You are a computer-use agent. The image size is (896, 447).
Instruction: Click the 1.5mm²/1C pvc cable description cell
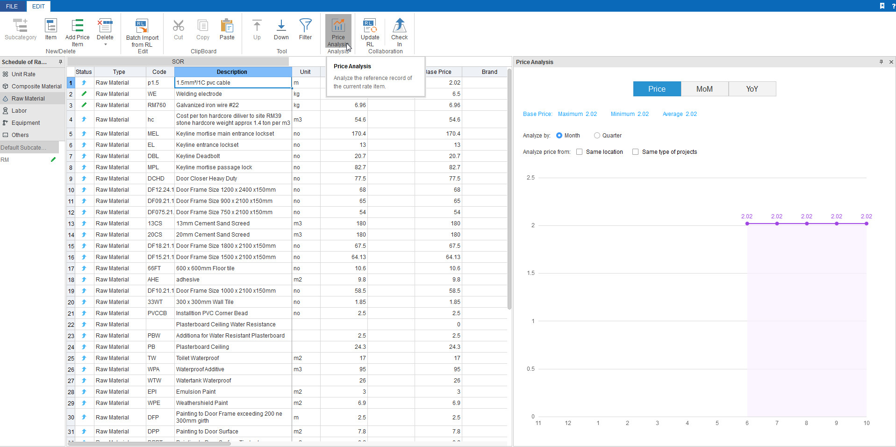(x=233, y=83)
